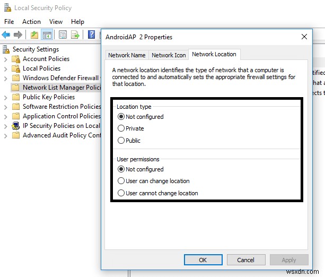Expand the Account Policies node
The height and width of the screenshot is (277, 325).
pos(6,59)
